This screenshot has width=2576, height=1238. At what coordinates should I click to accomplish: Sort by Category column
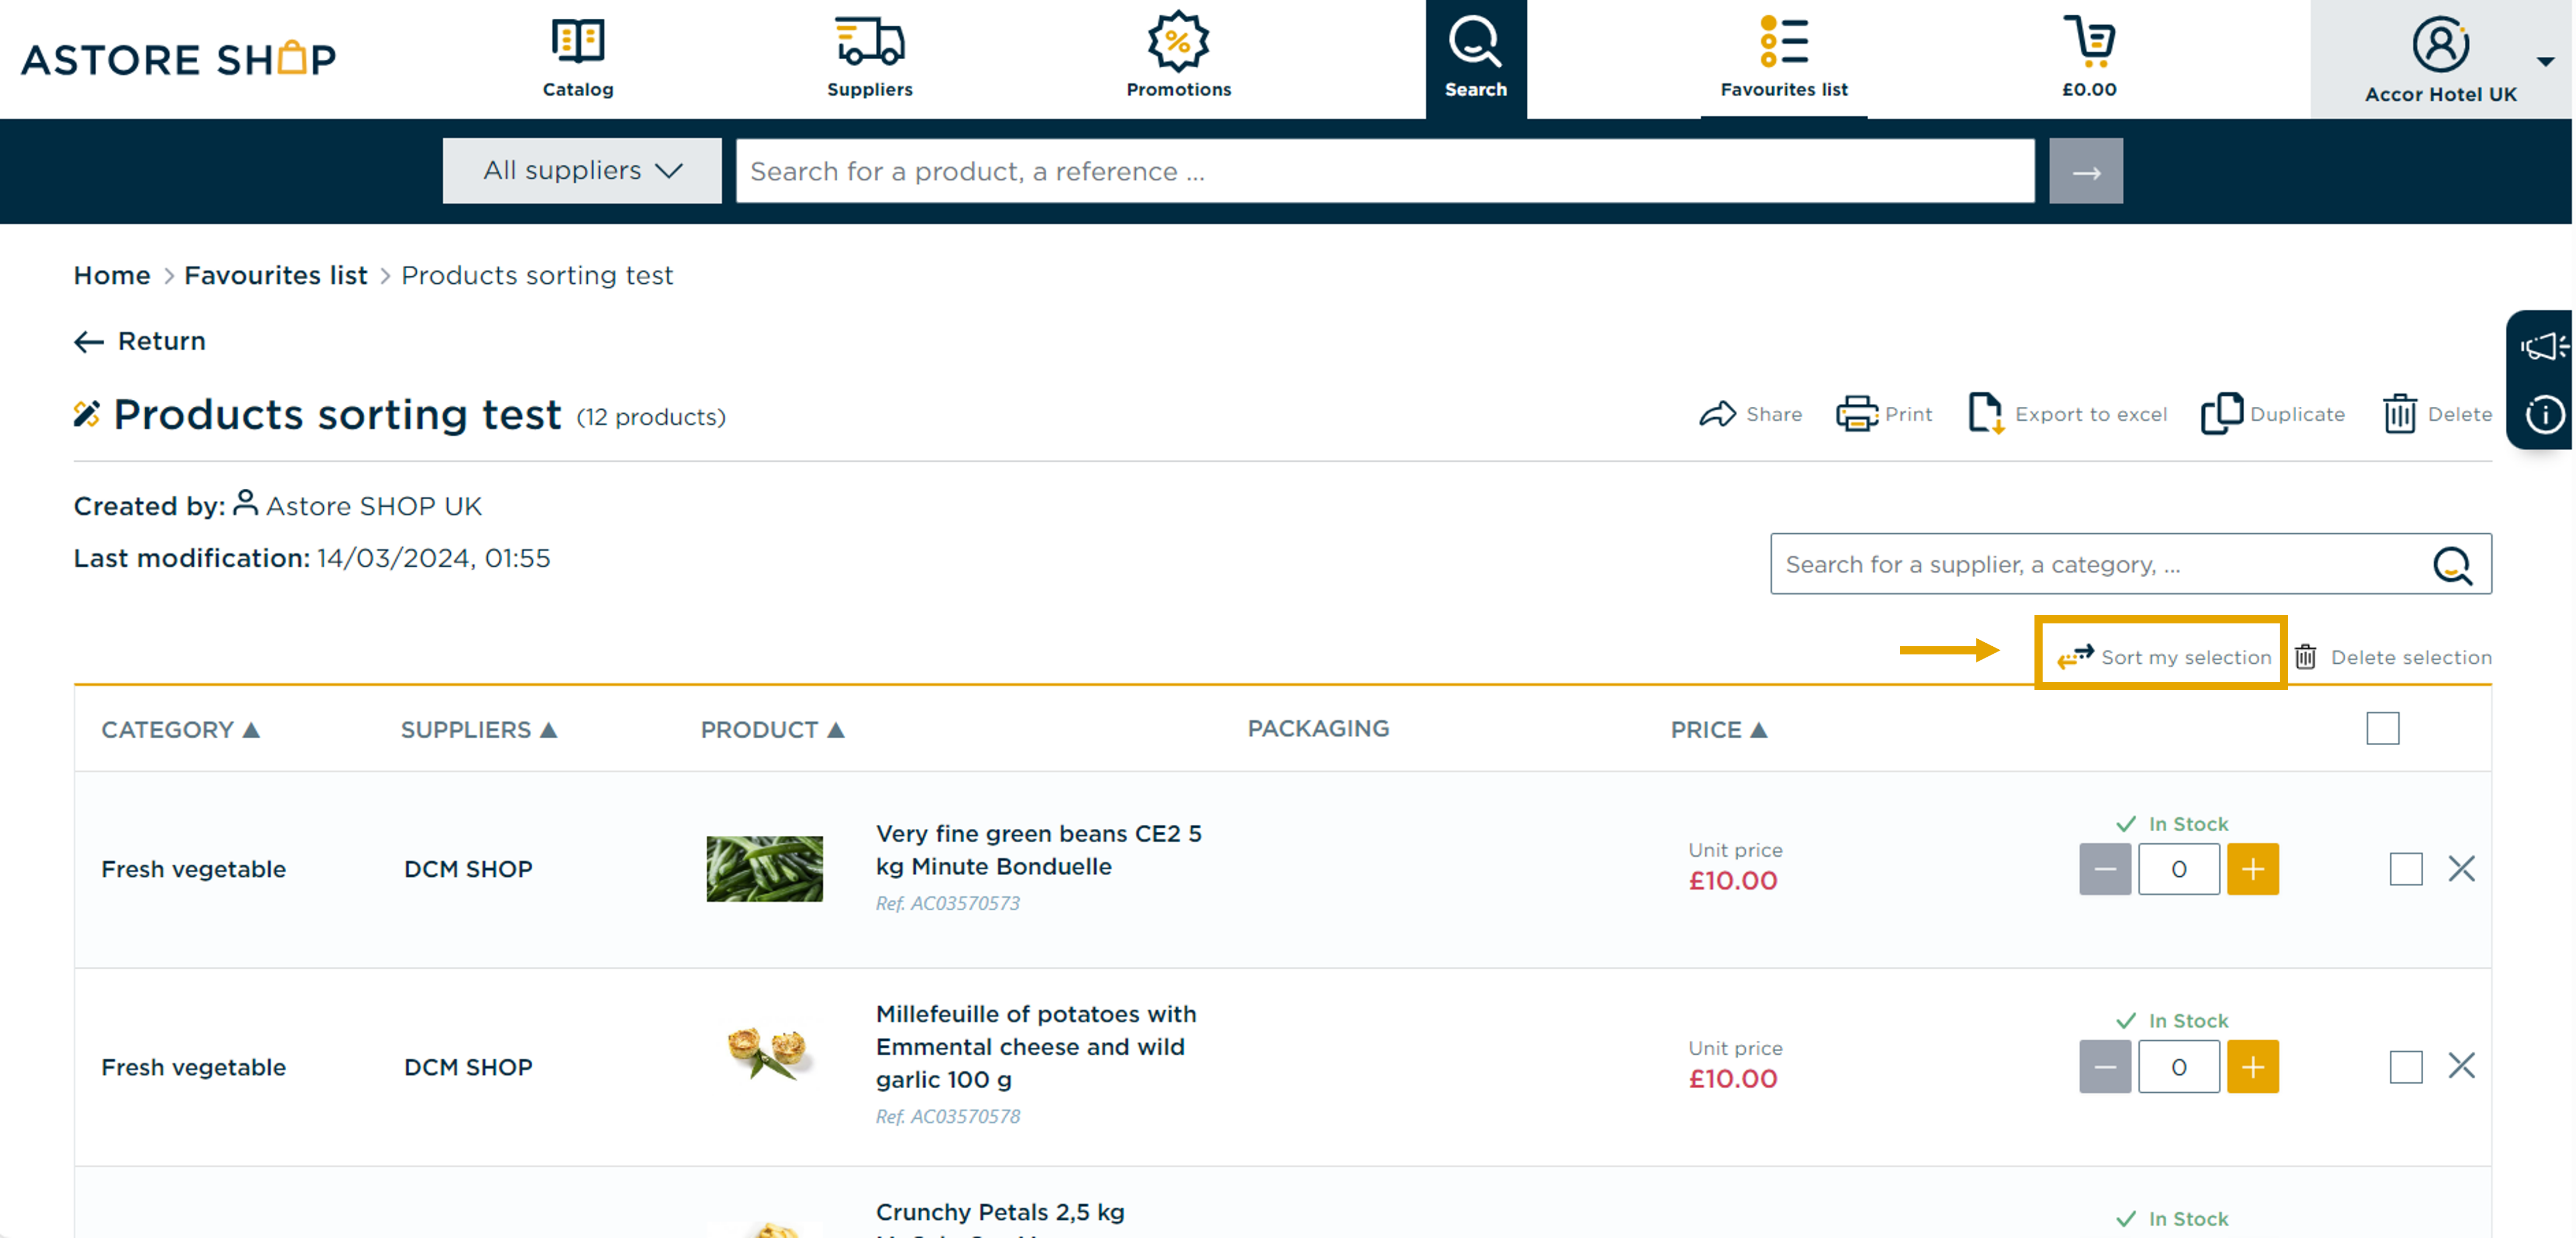point(180,730)
